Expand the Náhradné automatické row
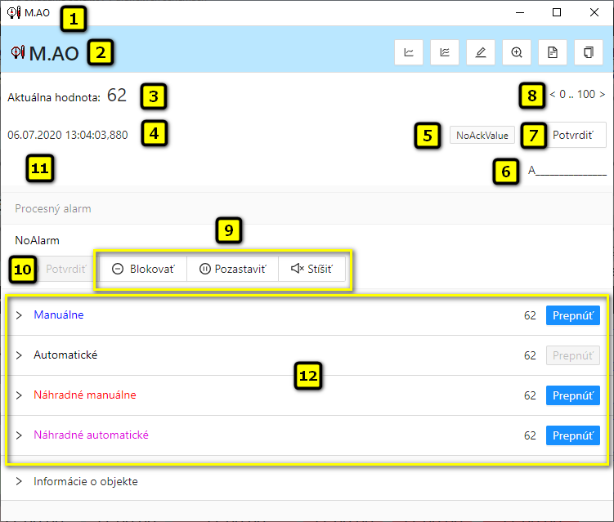This screenshot has height=522, width=614. pos(20,435)
